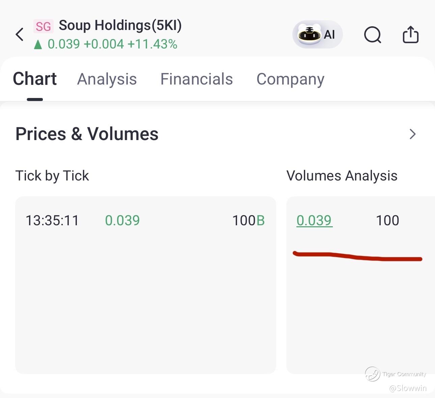Tap the search magnifier icon

pos(373,35)
